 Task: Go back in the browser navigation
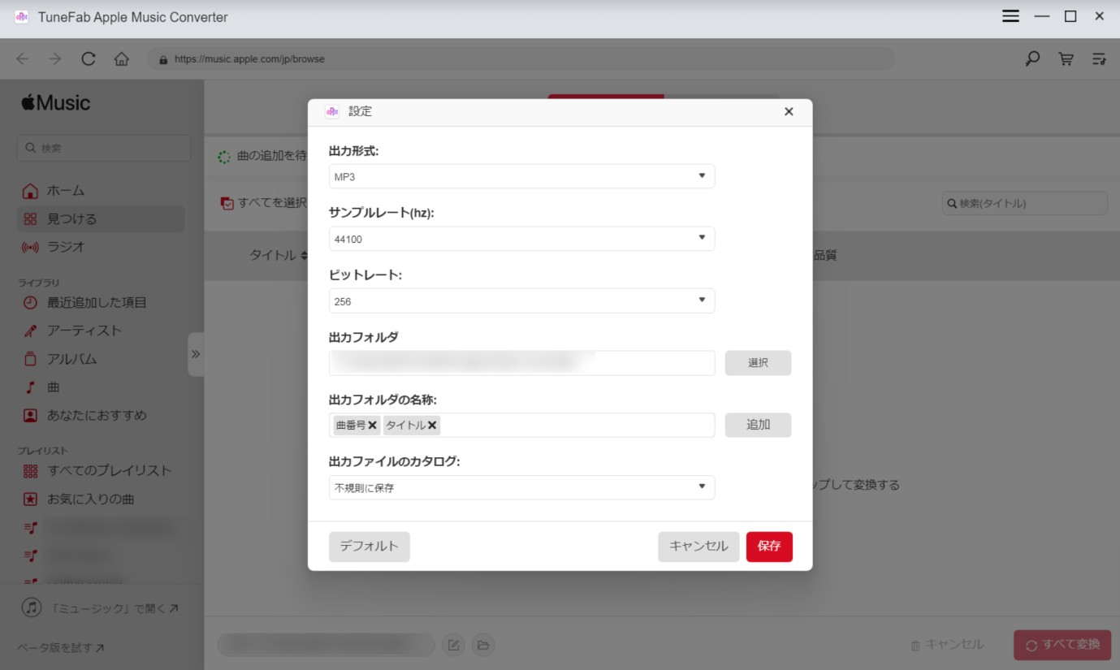(x=22, y=59)
